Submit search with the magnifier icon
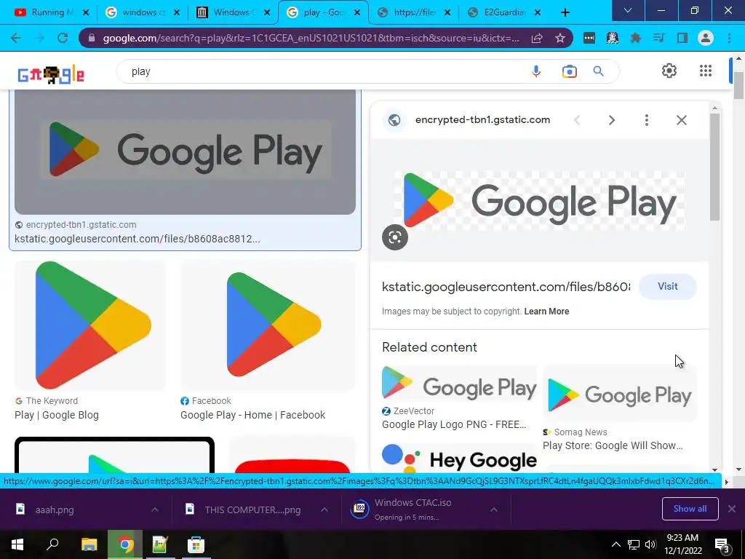Image resolution: width=745 pixels, height=559 pixels. click(x=598, y=71)
